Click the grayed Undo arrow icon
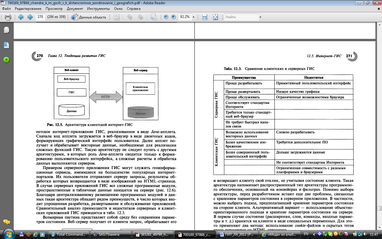The width and height of the screenshot is (382, 239). tap(130, 17)
